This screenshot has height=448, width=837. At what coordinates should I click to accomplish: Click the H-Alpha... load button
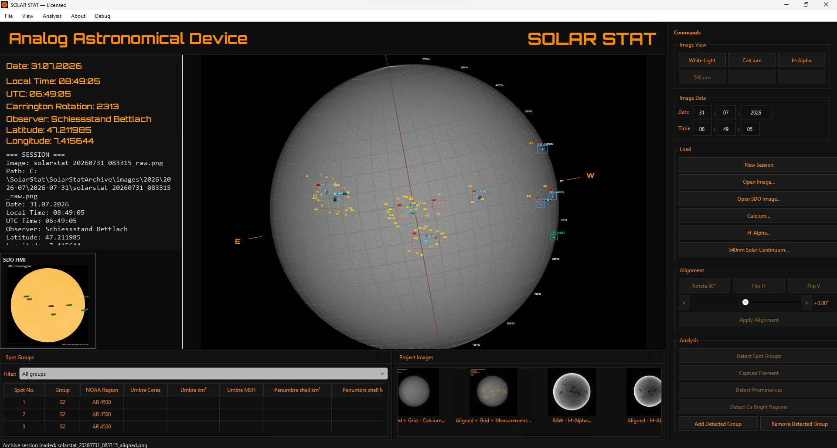click(759, 232)
